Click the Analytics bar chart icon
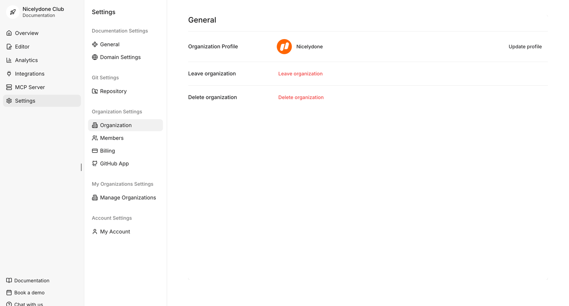Screen dimensions: 569x306 tap(9, 60)
